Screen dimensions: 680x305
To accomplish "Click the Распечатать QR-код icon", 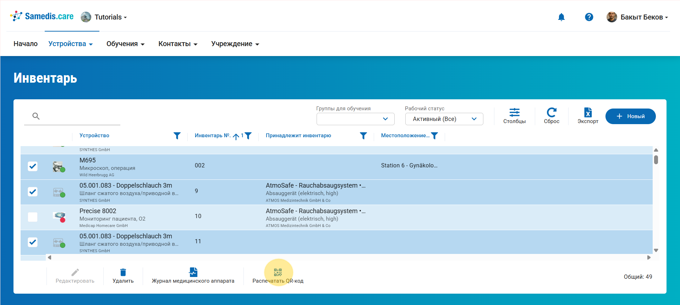I will click(x=278, y=272).
